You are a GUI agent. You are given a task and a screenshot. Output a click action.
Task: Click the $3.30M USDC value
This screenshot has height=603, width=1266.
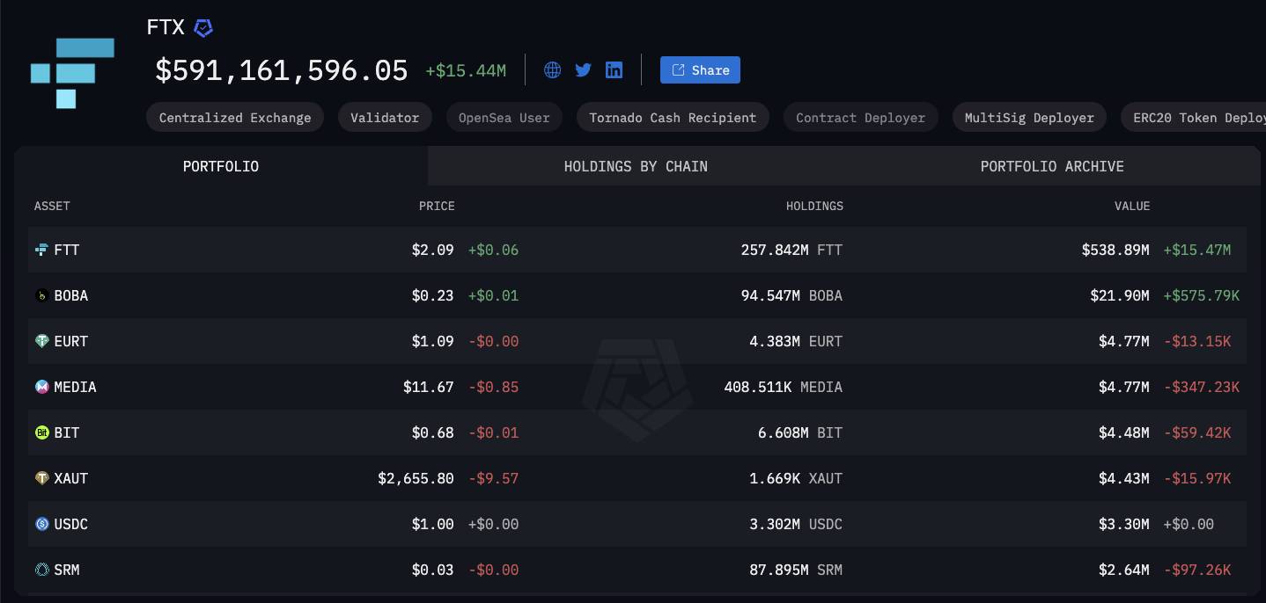click(1123, 524)
